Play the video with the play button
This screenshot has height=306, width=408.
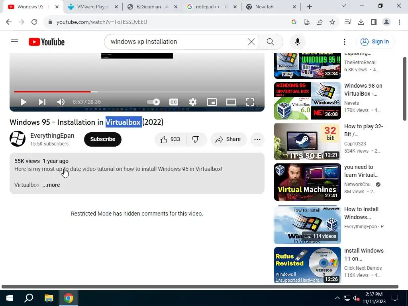pyautogui.click(x=24, y=102)
